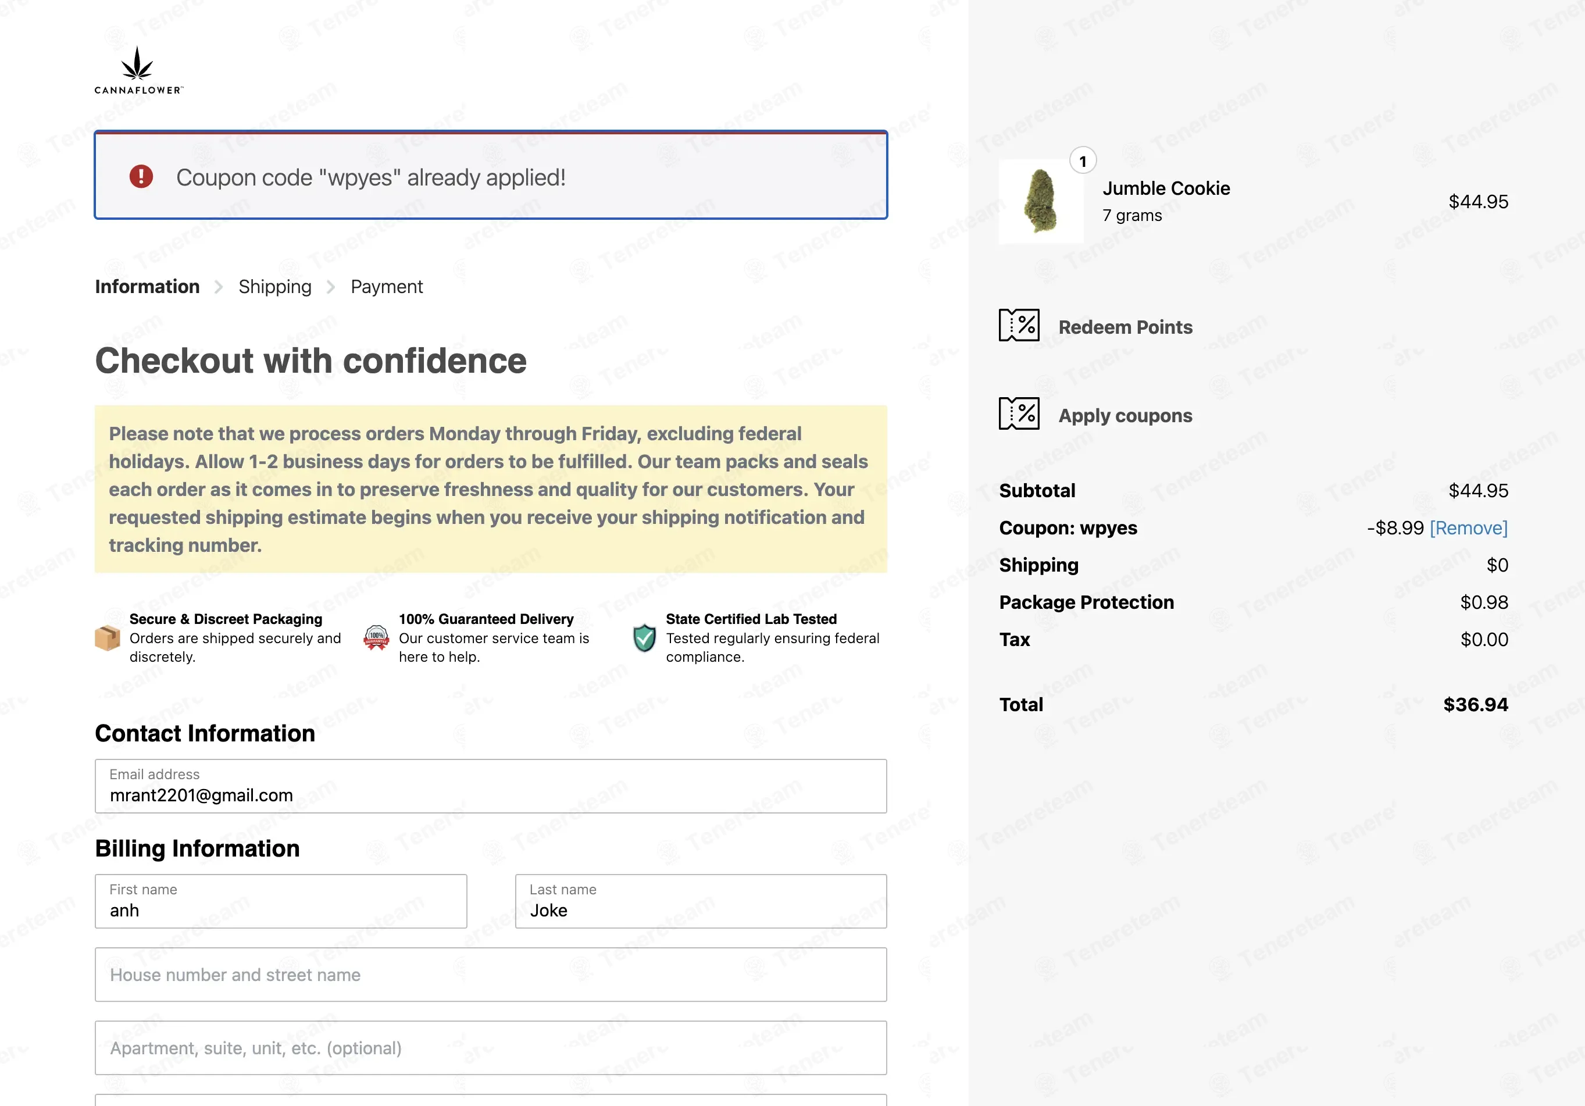Click the Tax $0.00 value
This screenshot has height=1106, width=1585.
click(x=1484, y=640)
